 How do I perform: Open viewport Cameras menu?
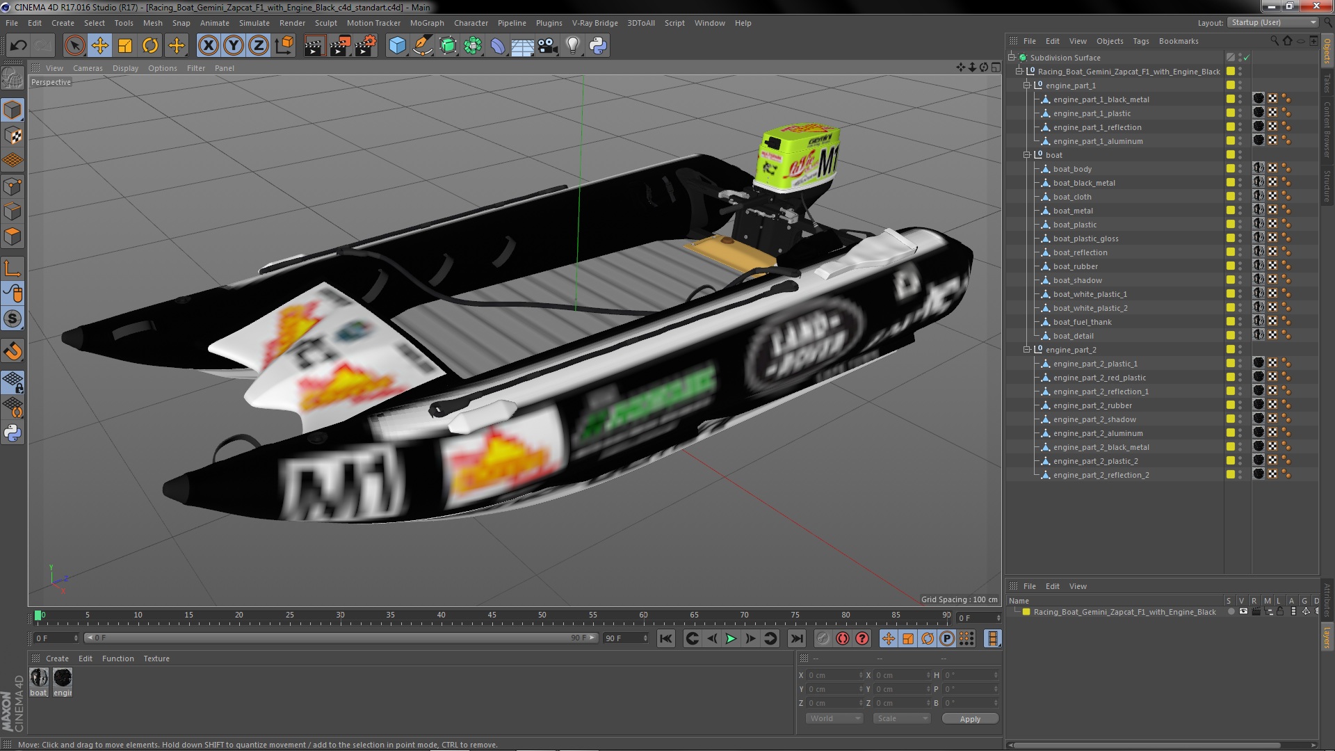[88, 68]
